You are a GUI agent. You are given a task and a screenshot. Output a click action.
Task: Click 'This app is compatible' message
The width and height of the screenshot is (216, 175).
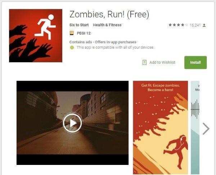[x=115, y=48]
